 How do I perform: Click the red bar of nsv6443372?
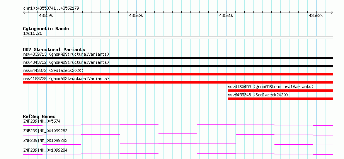pyautogui.click(x=178, y=74)
